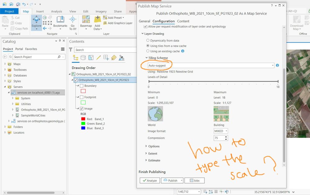
Task: Click the Analyze button
Action: click(150, 180)
